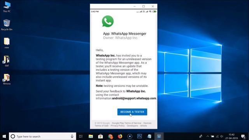The image size is (249, 140).
Task: Click the 'Owner: WhatsApp Inc.' text
Action: 121,38
